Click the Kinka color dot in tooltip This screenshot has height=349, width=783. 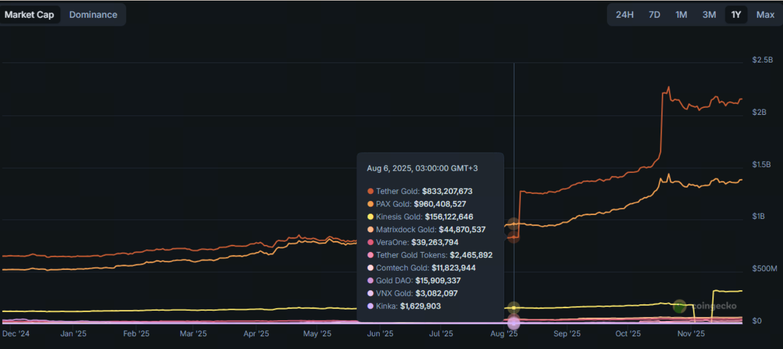[x=370, y=306]
